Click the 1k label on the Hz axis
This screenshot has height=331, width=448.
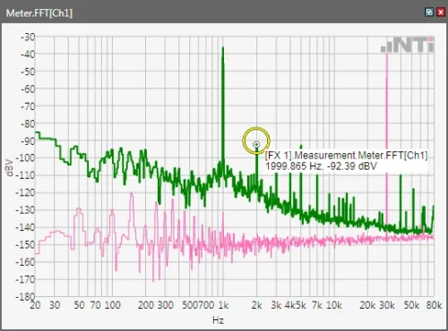click(x=223, y=305)
